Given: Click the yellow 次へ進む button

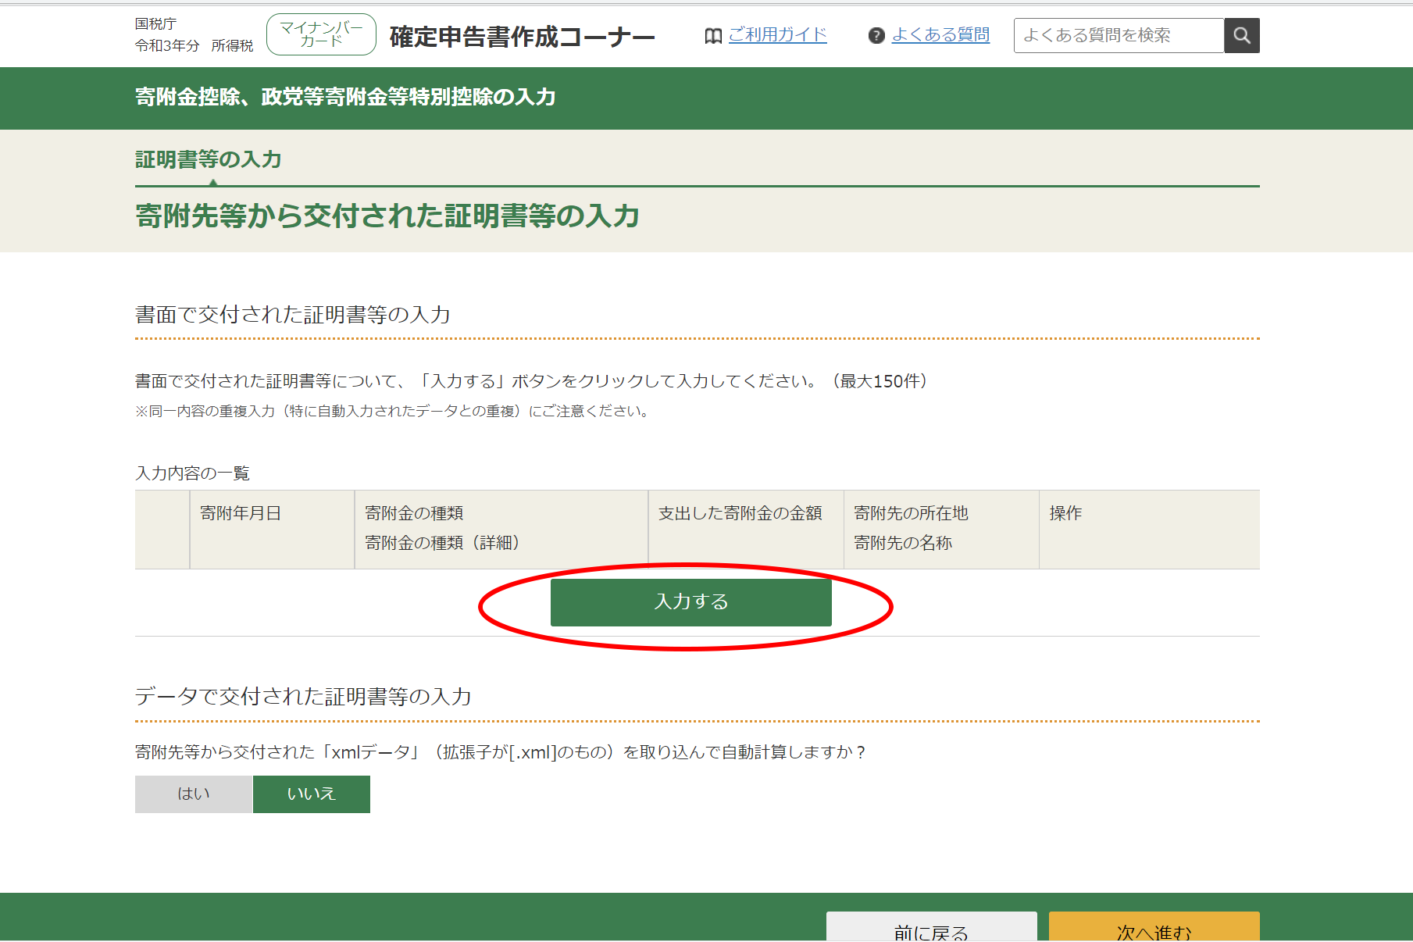Looking at the screenshot, I should [1154, 927].
